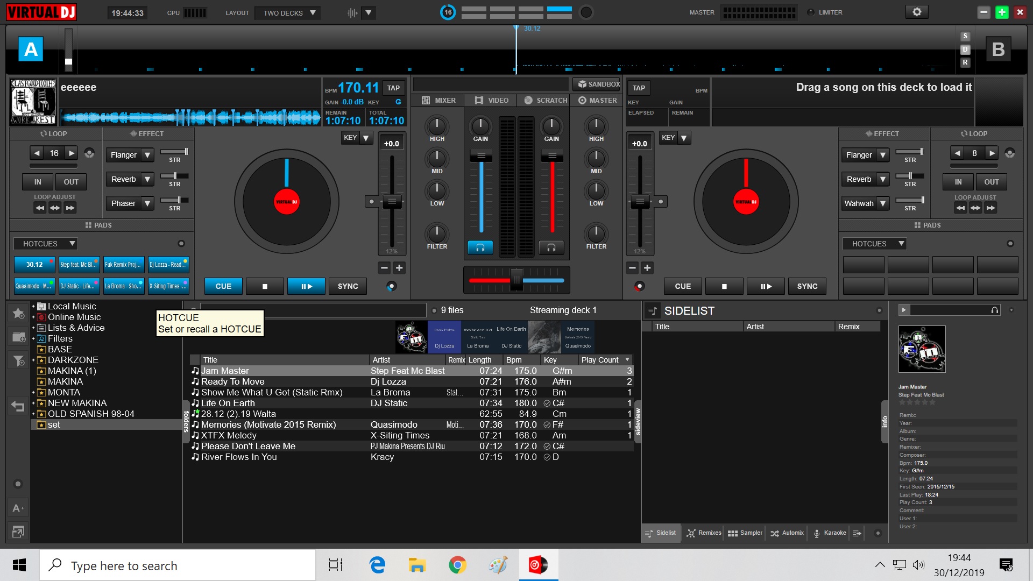
Task: Double the right deck loop length
Action: pos(992,153)
